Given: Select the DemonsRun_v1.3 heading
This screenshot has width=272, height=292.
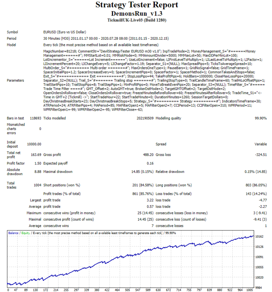Looking at the screenshot, I should [x=137, y=14].
